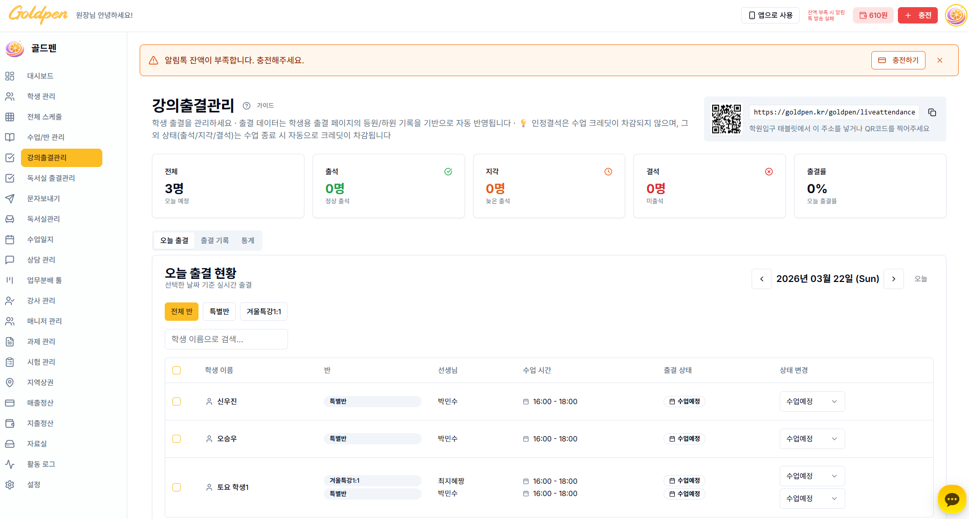This screenshot has width=969, height=519.
Task: Click the guide help question icon
Action: pos(247,106)
